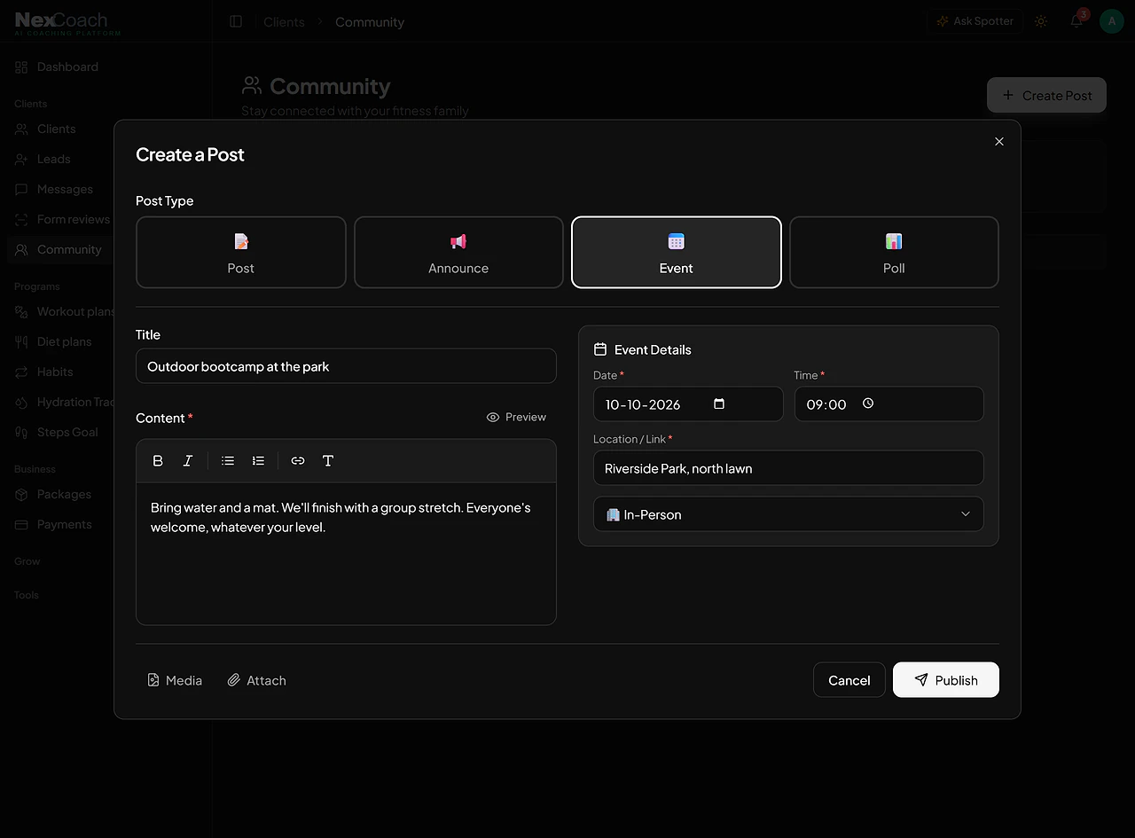Attach a file to the post

coord(257,680)
